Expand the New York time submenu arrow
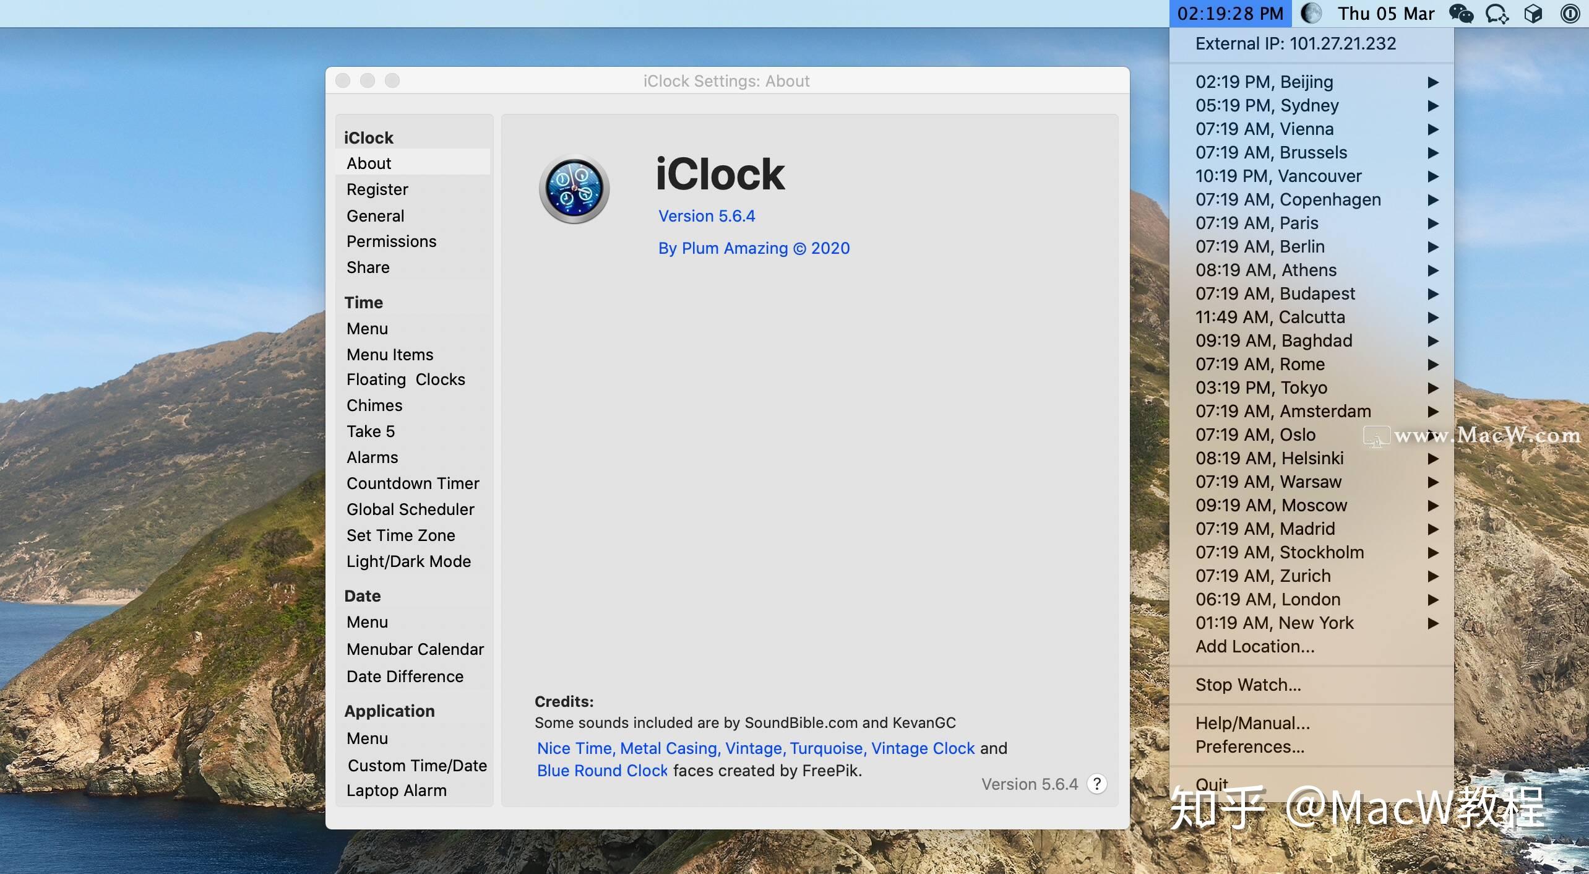 click(x=1434, y=623)
